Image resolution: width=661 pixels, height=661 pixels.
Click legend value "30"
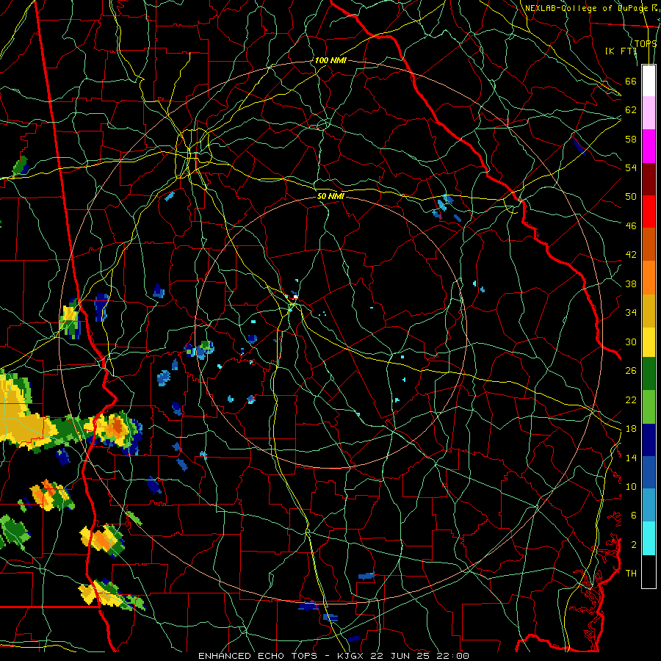(631, 342)
